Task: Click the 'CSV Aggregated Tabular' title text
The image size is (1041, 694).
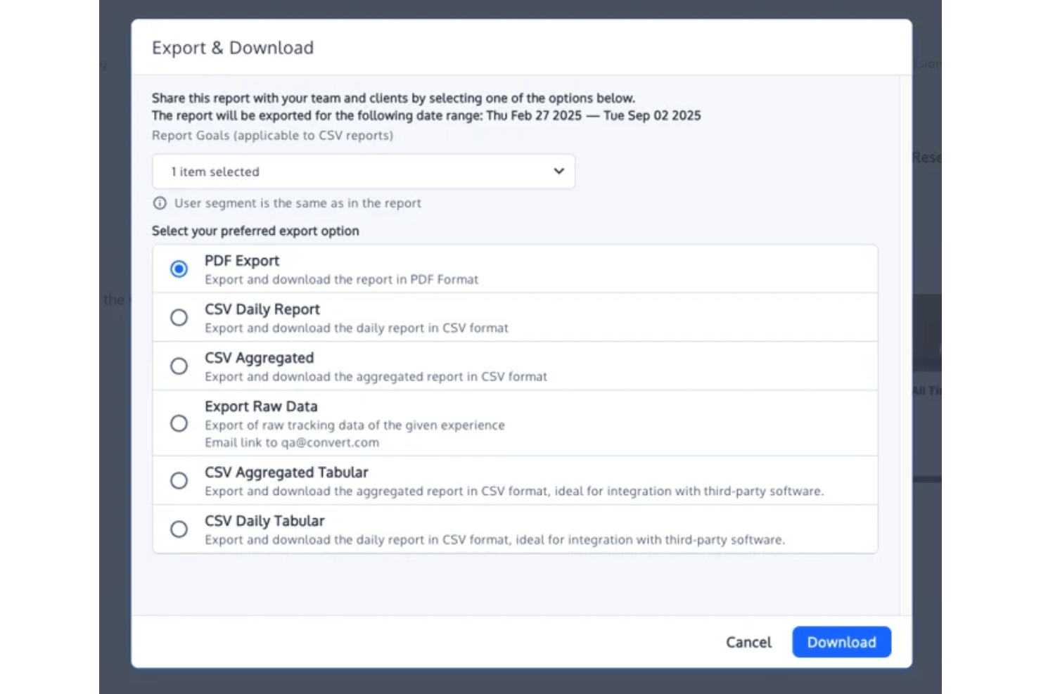Action: [x=286, y=473]
